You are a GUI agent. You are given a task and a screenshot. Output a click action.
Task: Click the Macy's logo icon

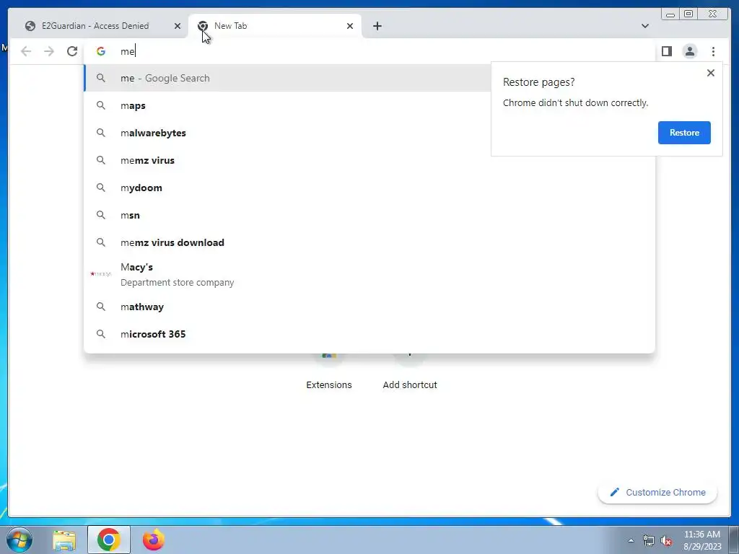pos(100,273)
